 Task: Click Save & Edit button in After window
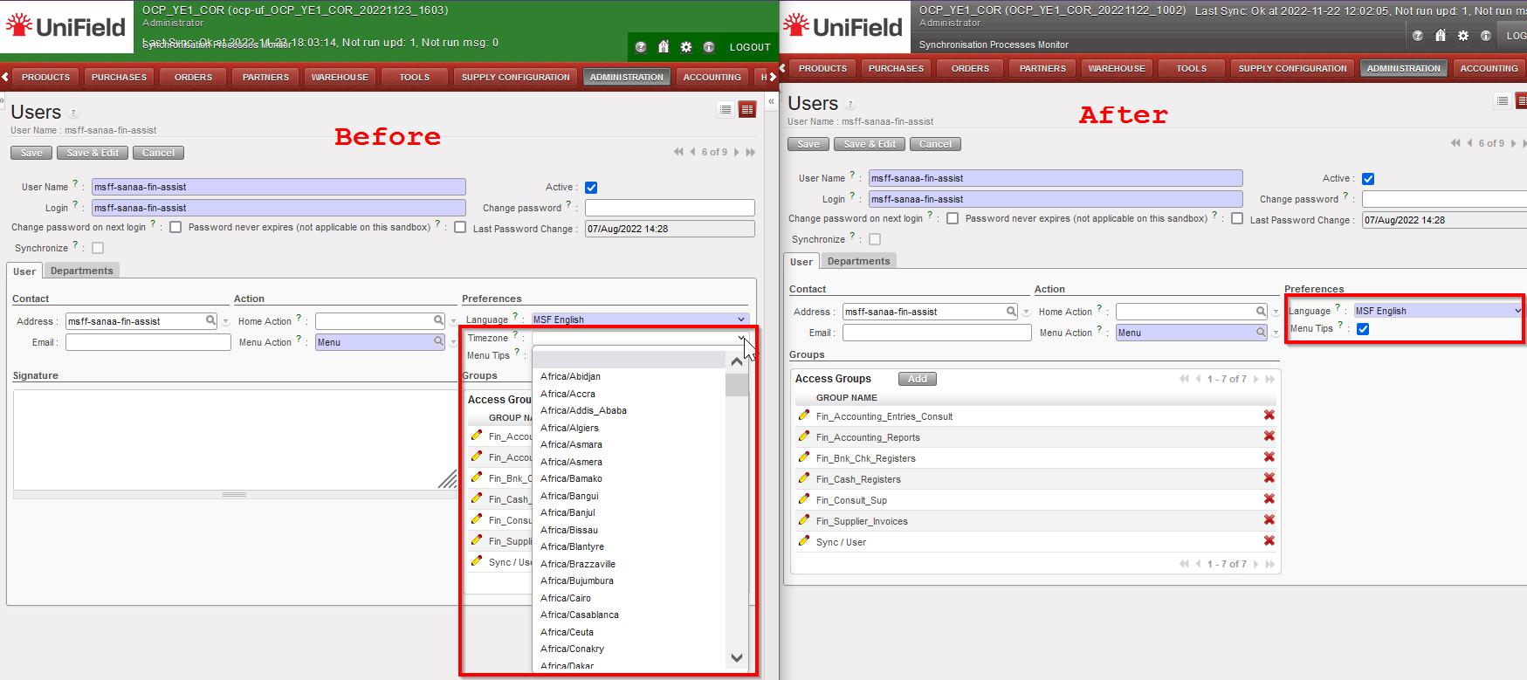coord(870,144)
